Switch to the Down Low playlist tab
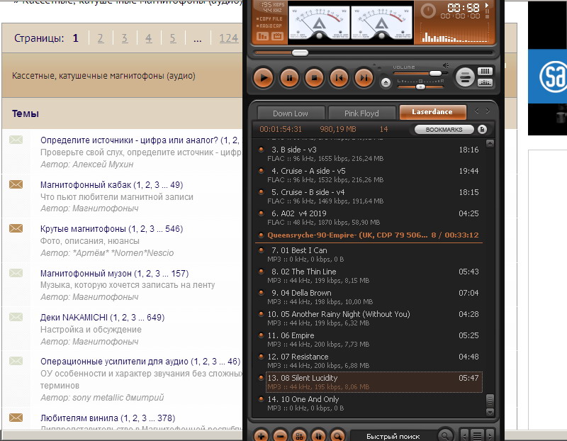The image size is (567, 441). tap(291, 113)
